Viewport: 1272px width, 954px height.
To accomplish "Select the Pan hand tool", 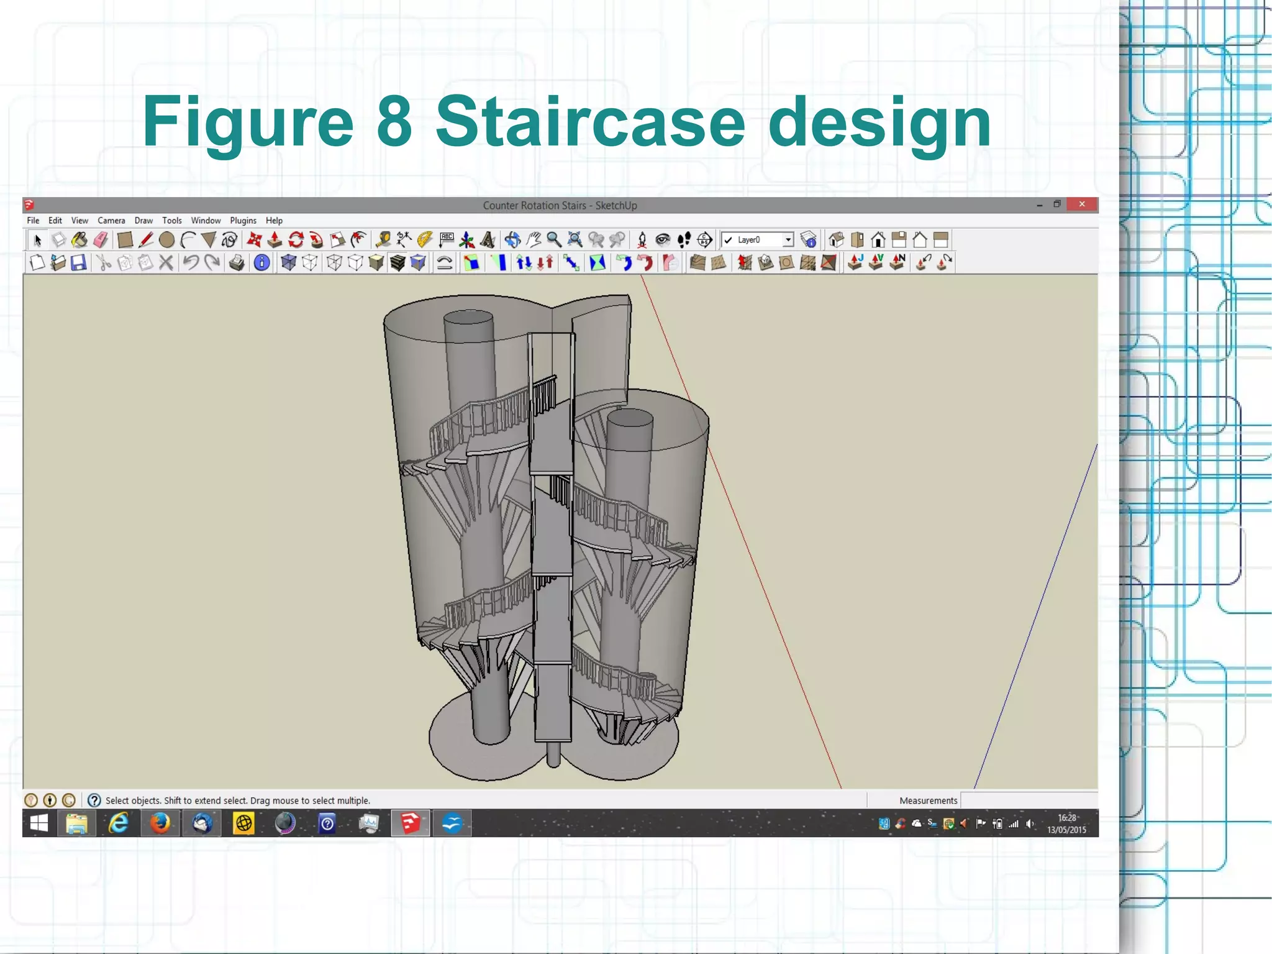I will pyautogui.click(x=534, y=240).
